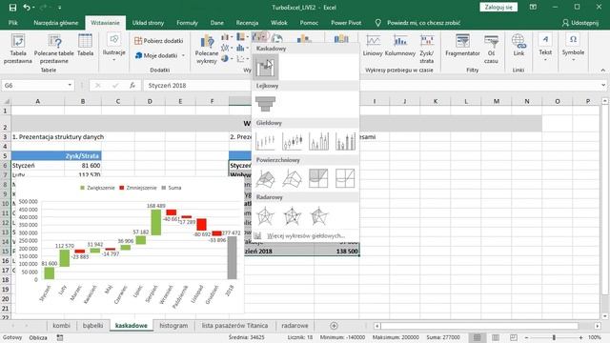
Task: Open the histogram sheet tab
Action: tap(173, 326)
